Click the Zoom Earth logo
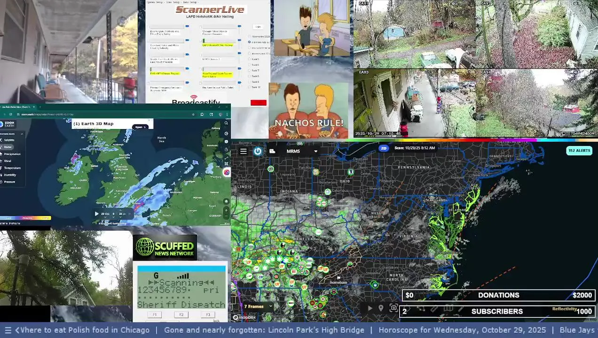Viewport: 598px width, 338px height. point(8,124)
